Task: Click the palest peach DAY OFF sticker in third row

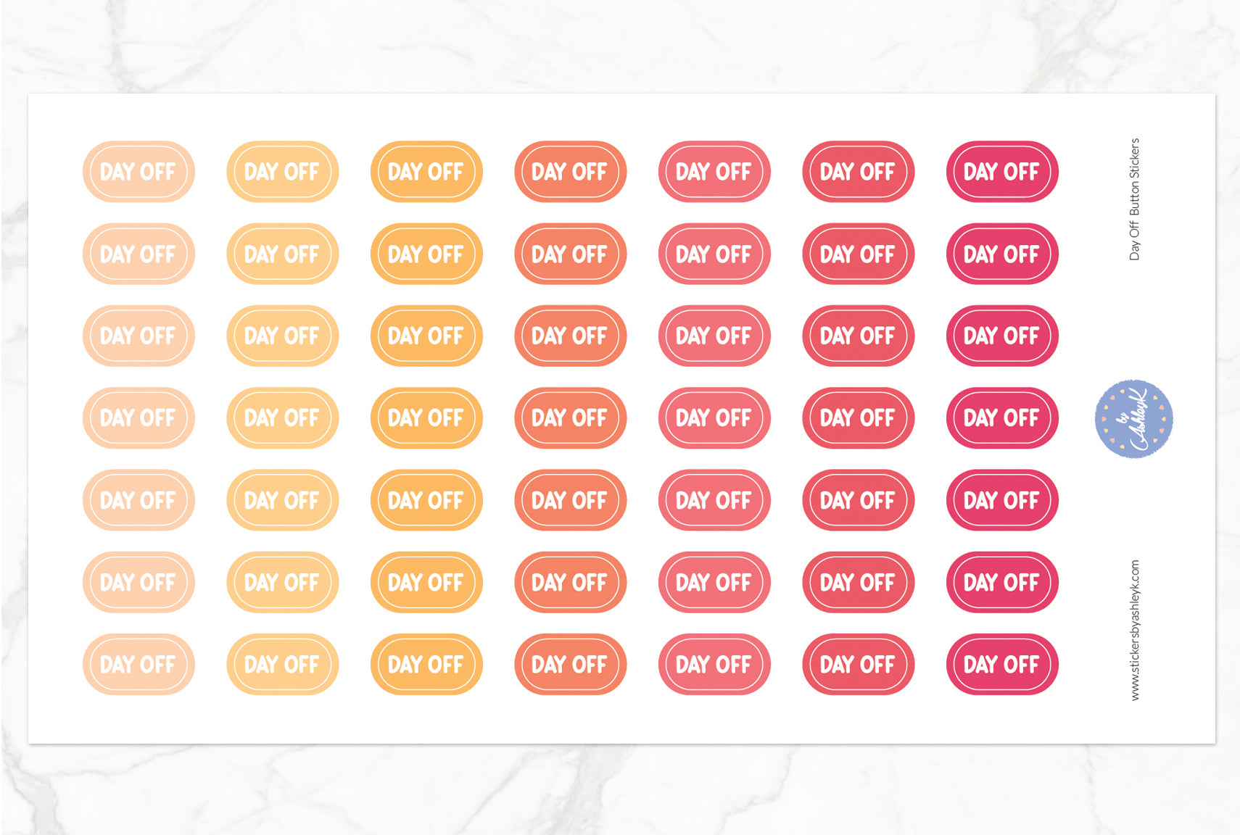Action: [x=139, y=336]
